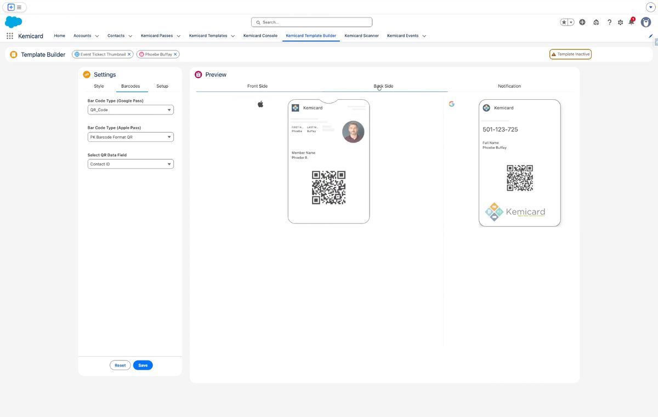Open the Home tab
The height and width of the screenshot is (417, 658).
pyautogui.click(x=60, y=36)
